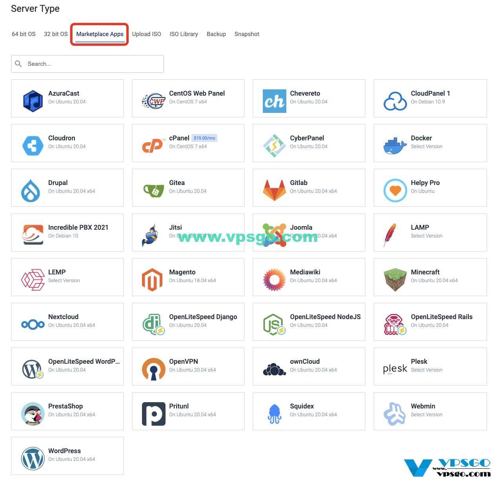495x479 pixels.
Task: Click the LEMP cube icon
Action: 33,280
